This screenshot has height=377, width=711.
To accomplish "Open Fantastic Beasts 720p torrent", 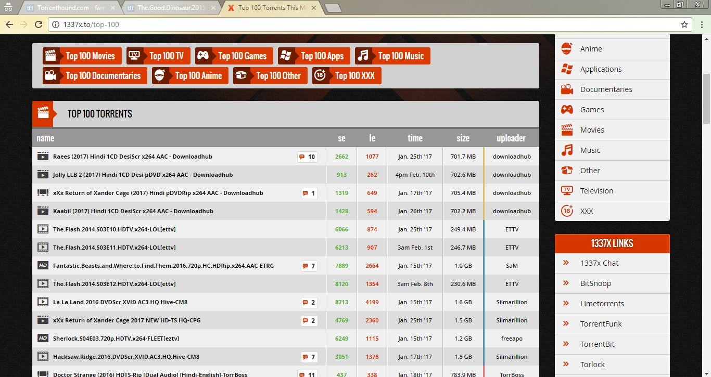I will pyautogui.click(x=163, y=266).
